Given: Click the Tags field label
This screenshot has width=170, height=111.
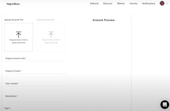Looking at the screenshot, I should point(7,108).
